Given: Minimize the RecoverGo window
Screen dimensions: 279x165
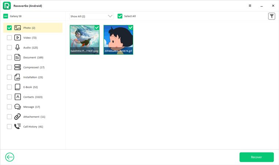Looking at the screenshot, I should 261,6.
